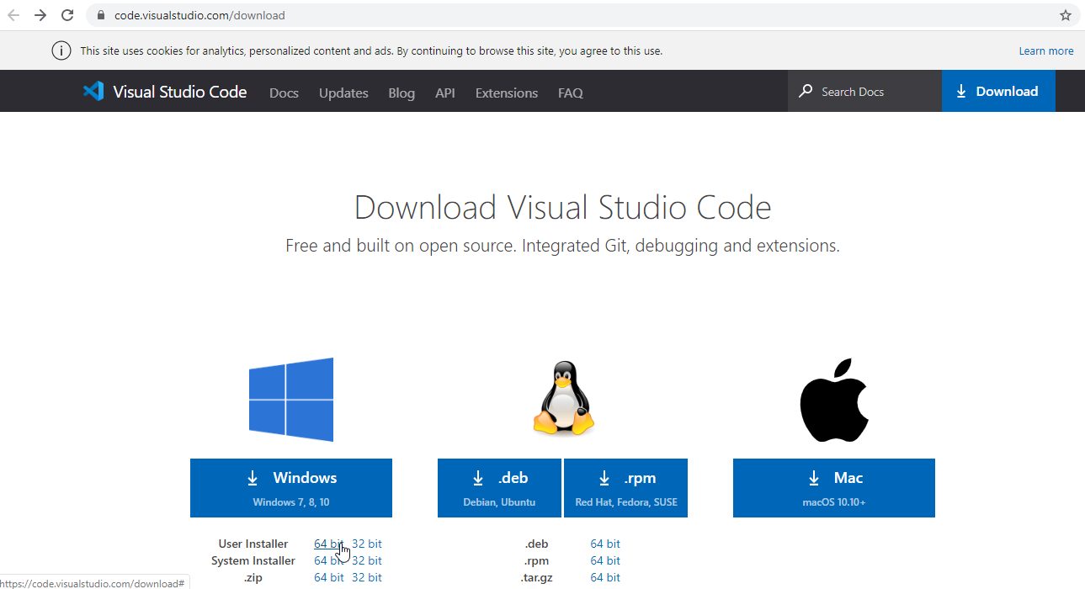
Task: Go to the Blog page
Action: tap(402, 93)
